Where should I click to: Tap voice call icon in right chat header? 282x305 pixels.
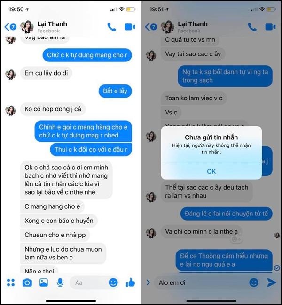pyautogui.click(x=252, y=27)
